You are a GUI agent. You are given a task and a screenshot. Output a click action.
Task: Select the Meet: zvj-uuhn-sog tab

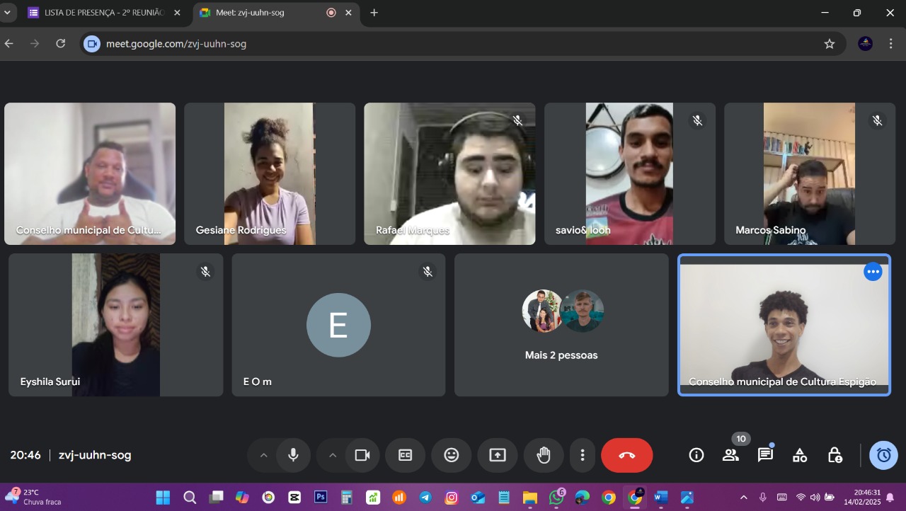(275, 13)
